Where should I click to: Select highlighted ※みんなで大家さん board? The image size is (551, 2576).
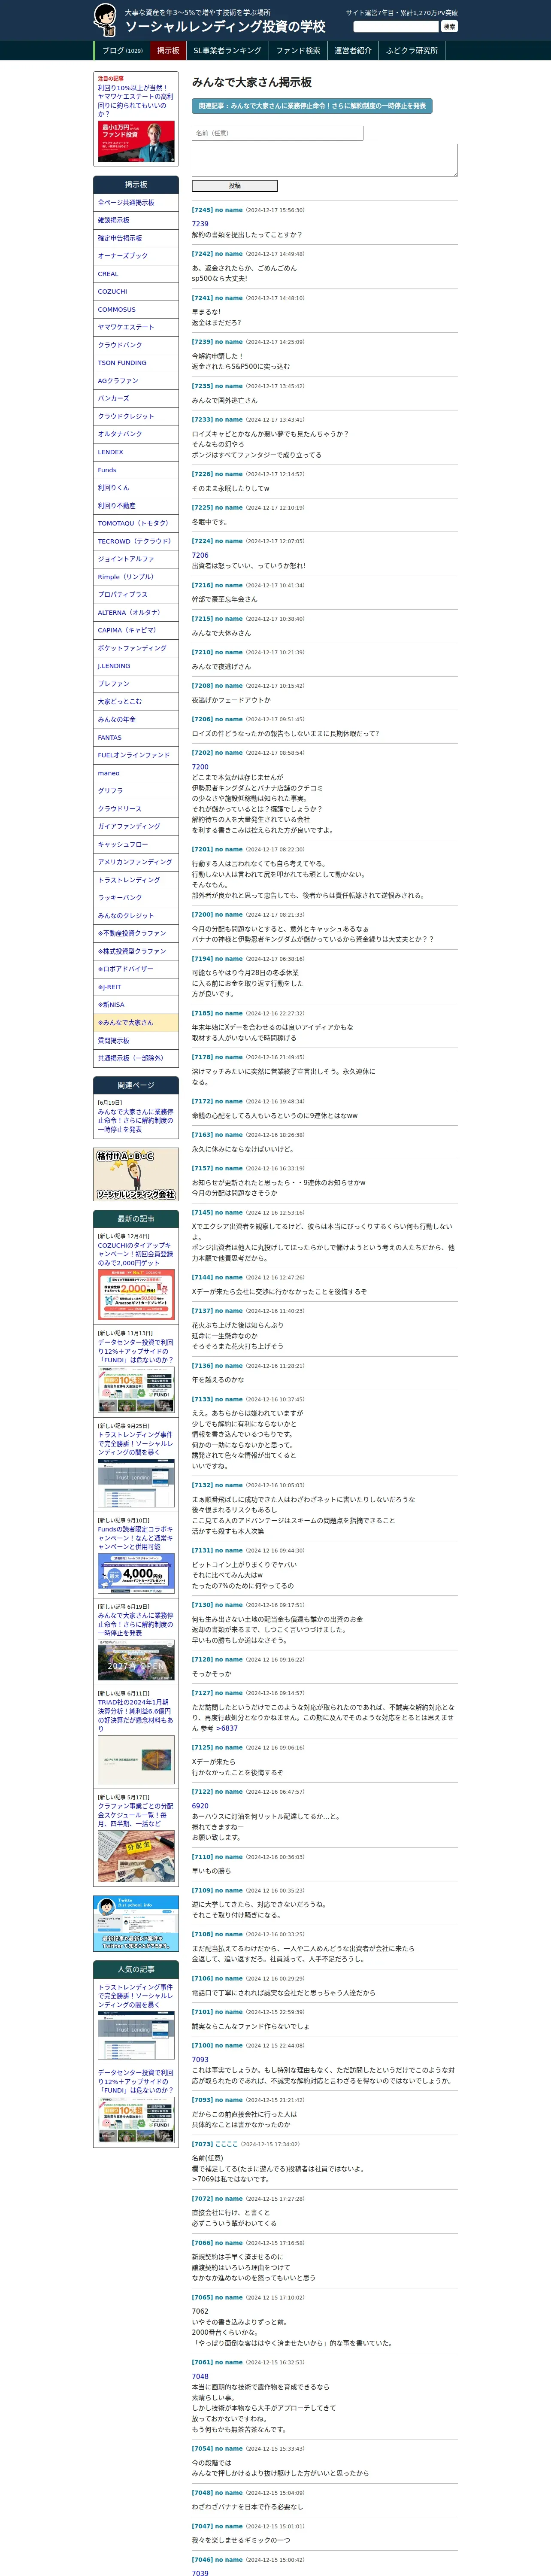136,1023
